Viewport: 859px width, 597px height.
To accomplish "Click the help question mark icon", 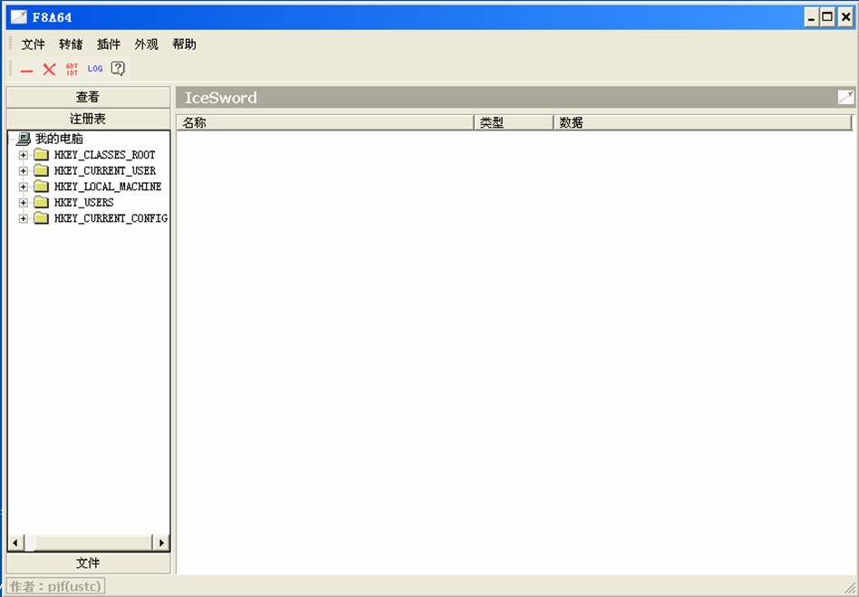I will [x=118, y=69].
